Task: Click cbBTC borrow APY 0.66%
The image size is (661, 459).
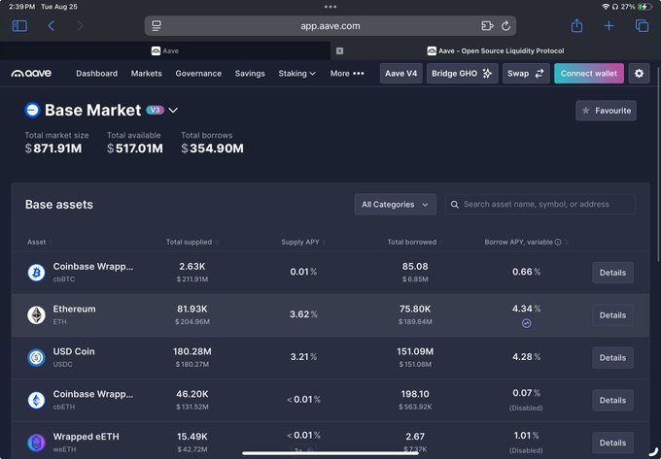Action: tap(526, 272)
